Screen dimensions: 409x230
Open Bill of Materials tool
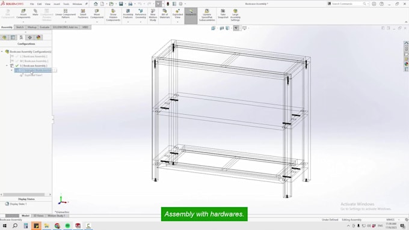pyautogui.click(x=165, y=14)
